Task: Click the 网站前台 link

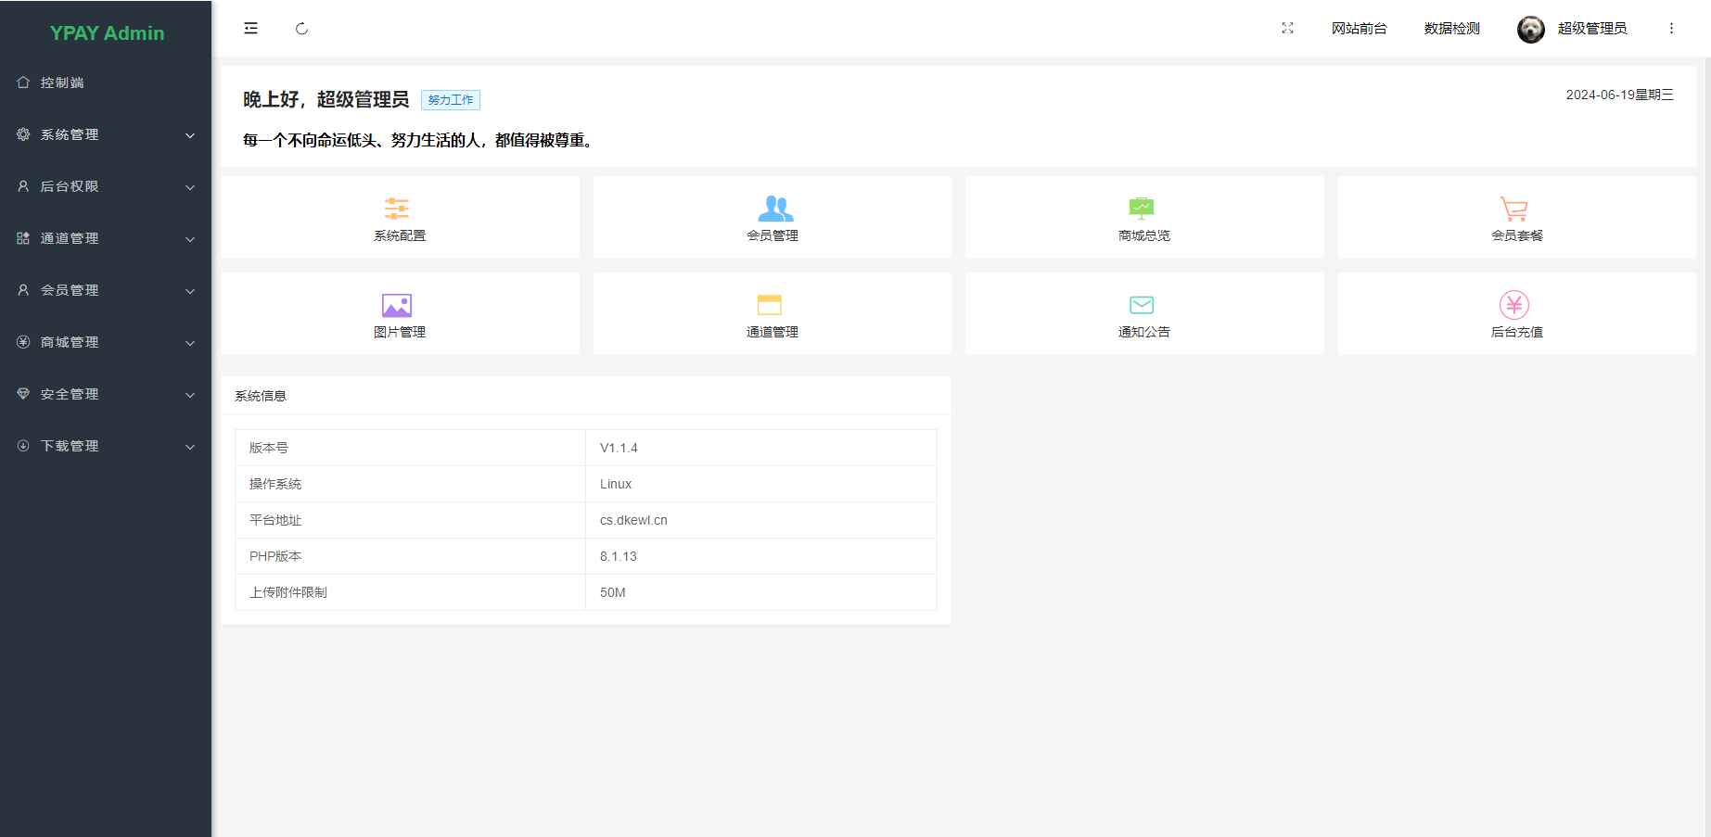Action: 1359,29
